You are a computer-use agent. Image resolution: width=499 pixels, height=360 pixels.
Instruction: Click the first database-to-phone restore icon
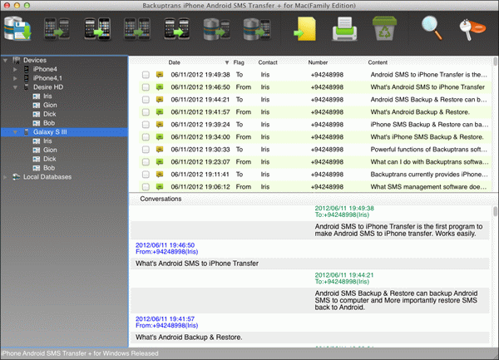coord(217,29)
